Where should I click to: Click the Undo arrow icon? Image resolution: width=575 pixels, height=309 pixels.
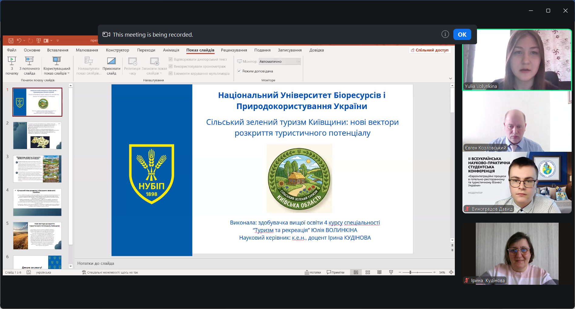coord(19,41)
